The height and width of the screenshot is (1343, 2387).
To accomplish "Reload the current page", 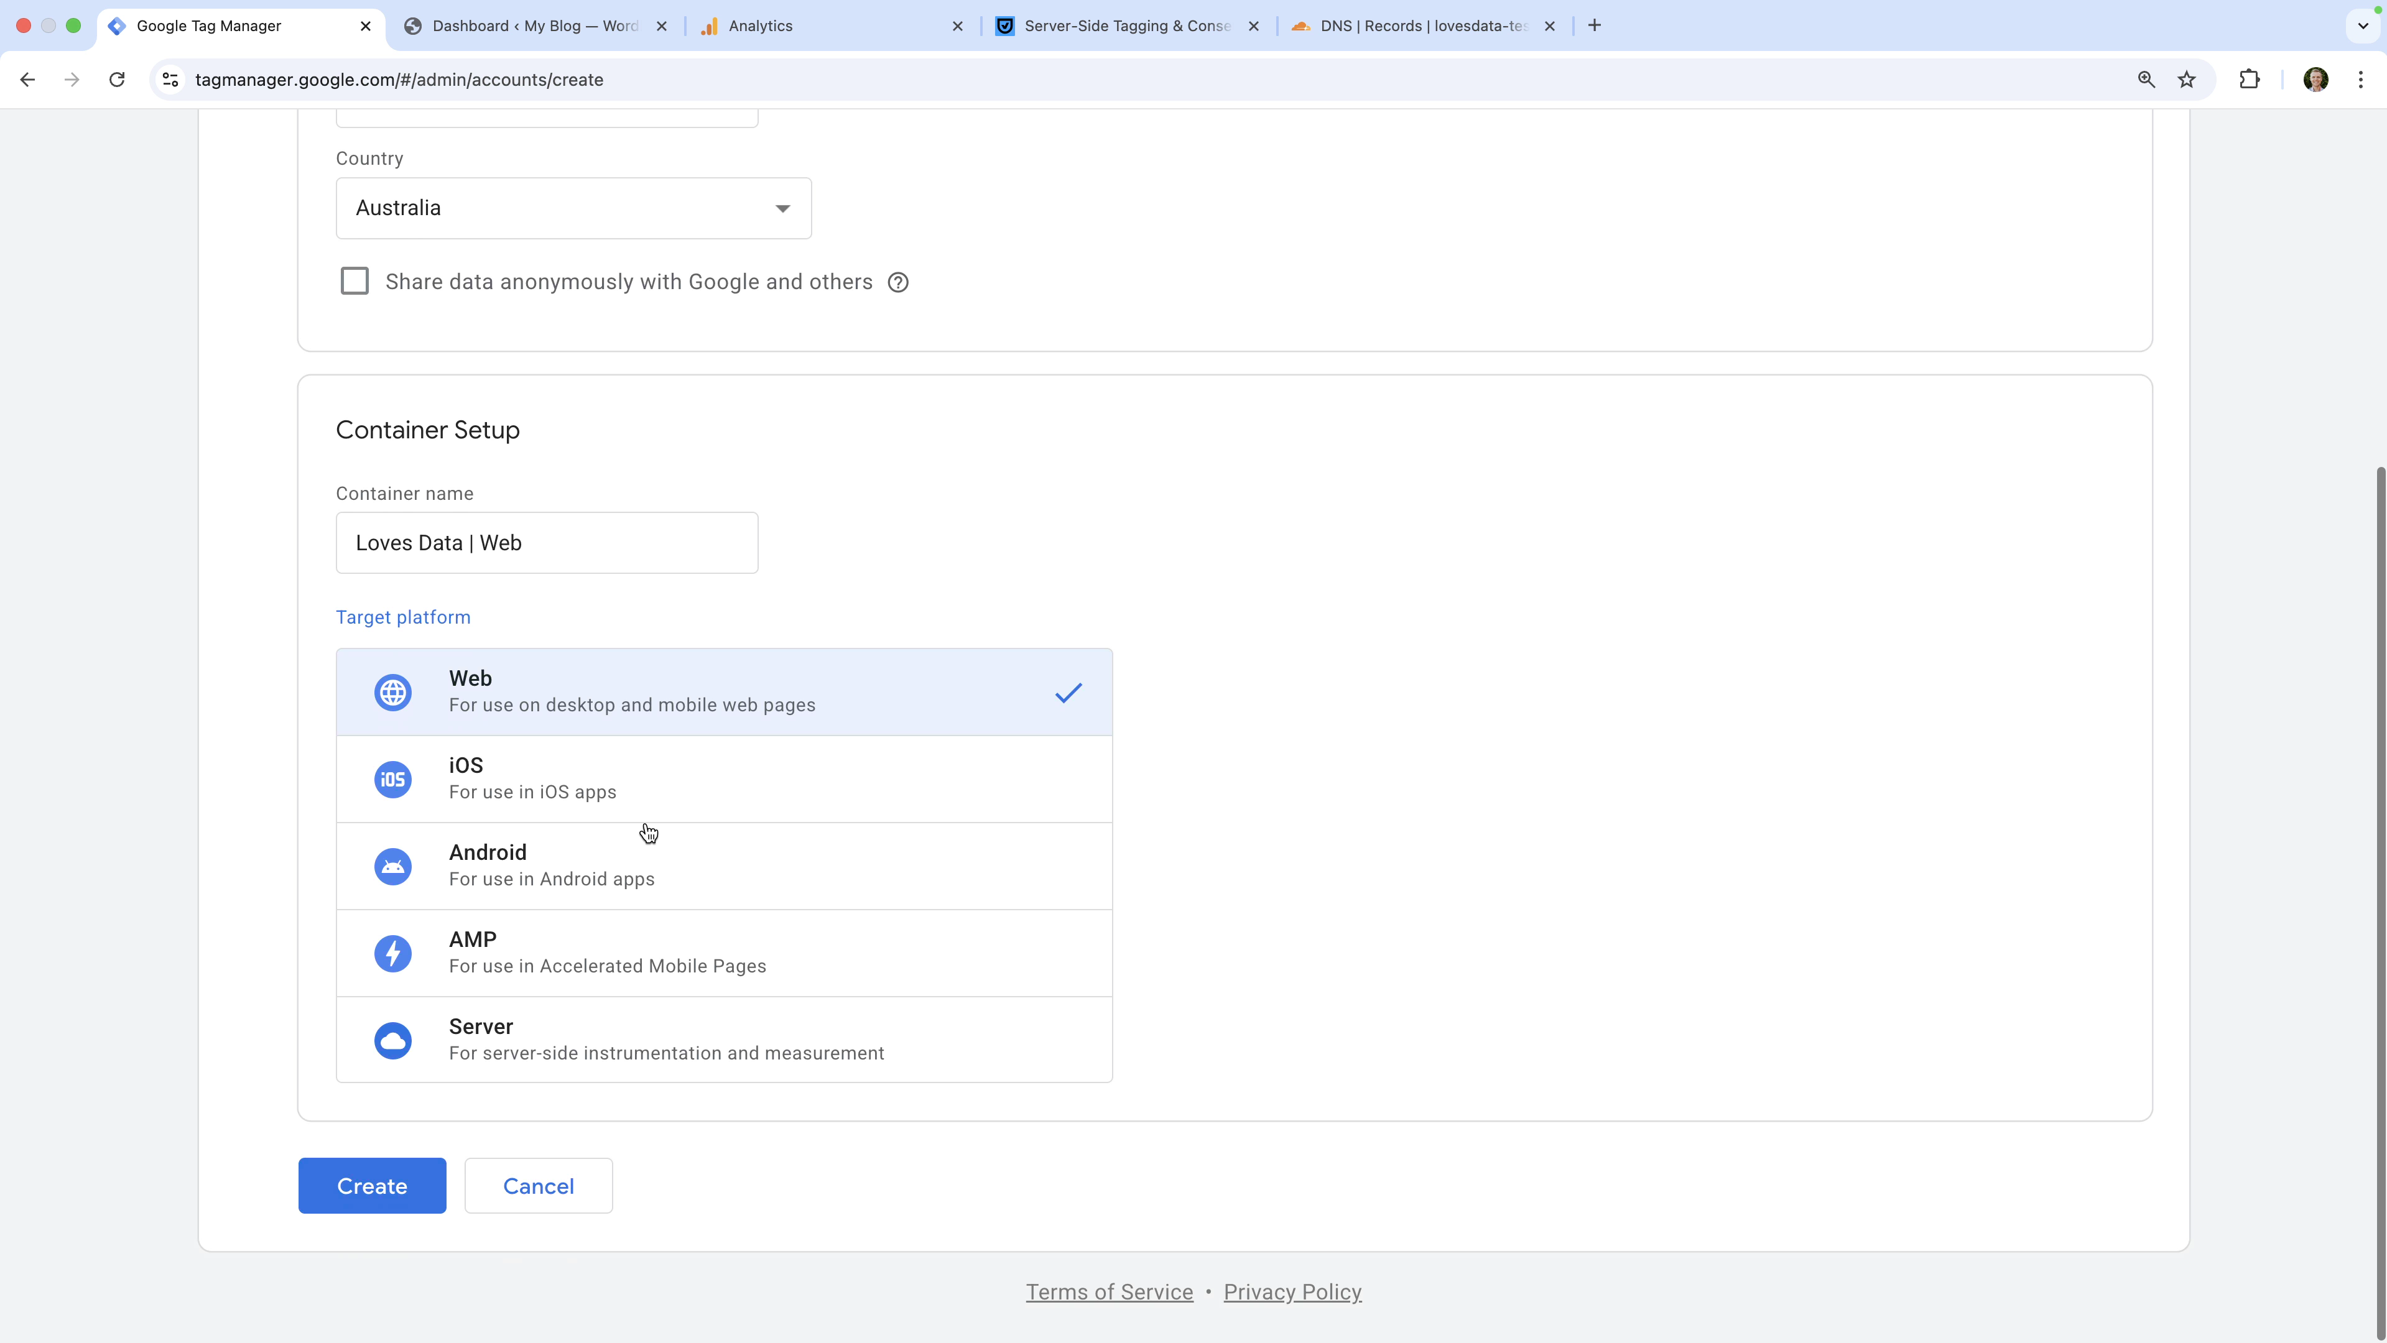I will click(x=117, y=80).
